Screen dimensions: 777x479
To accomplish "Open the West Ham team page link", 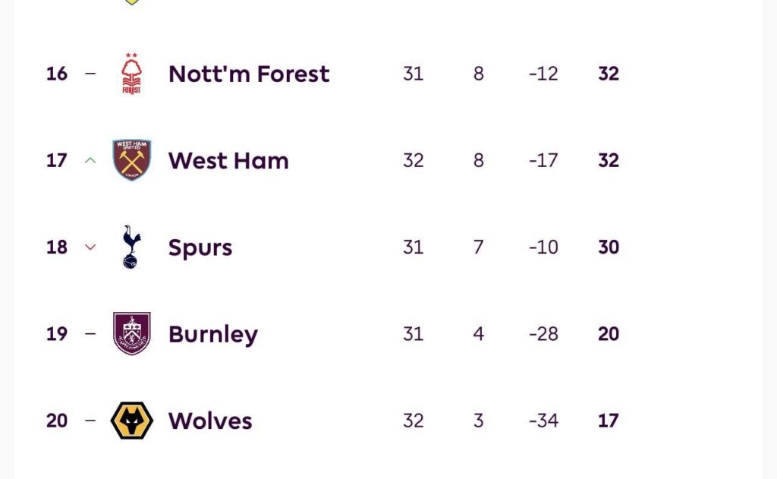I will [228, 160].
